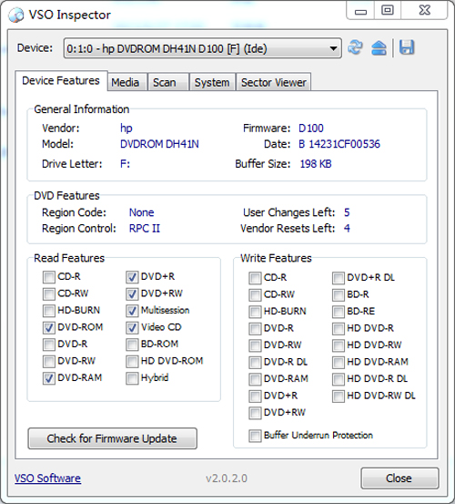Viewport: 455px width, 504px height.
Task: Close window using the title bar X
Action: (x=425, y=11)
